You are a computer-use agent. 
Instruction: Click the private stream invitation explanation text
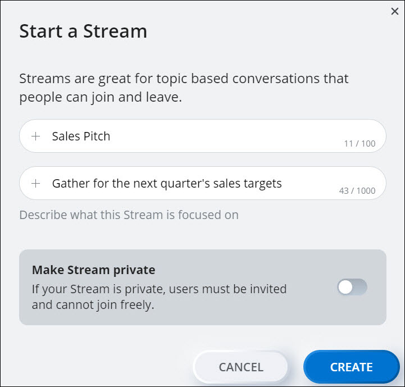(x=159, y=297)
